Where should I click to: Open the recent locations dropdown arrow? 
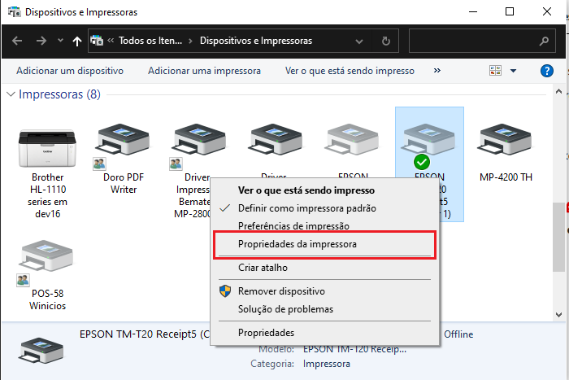point(61,41)
